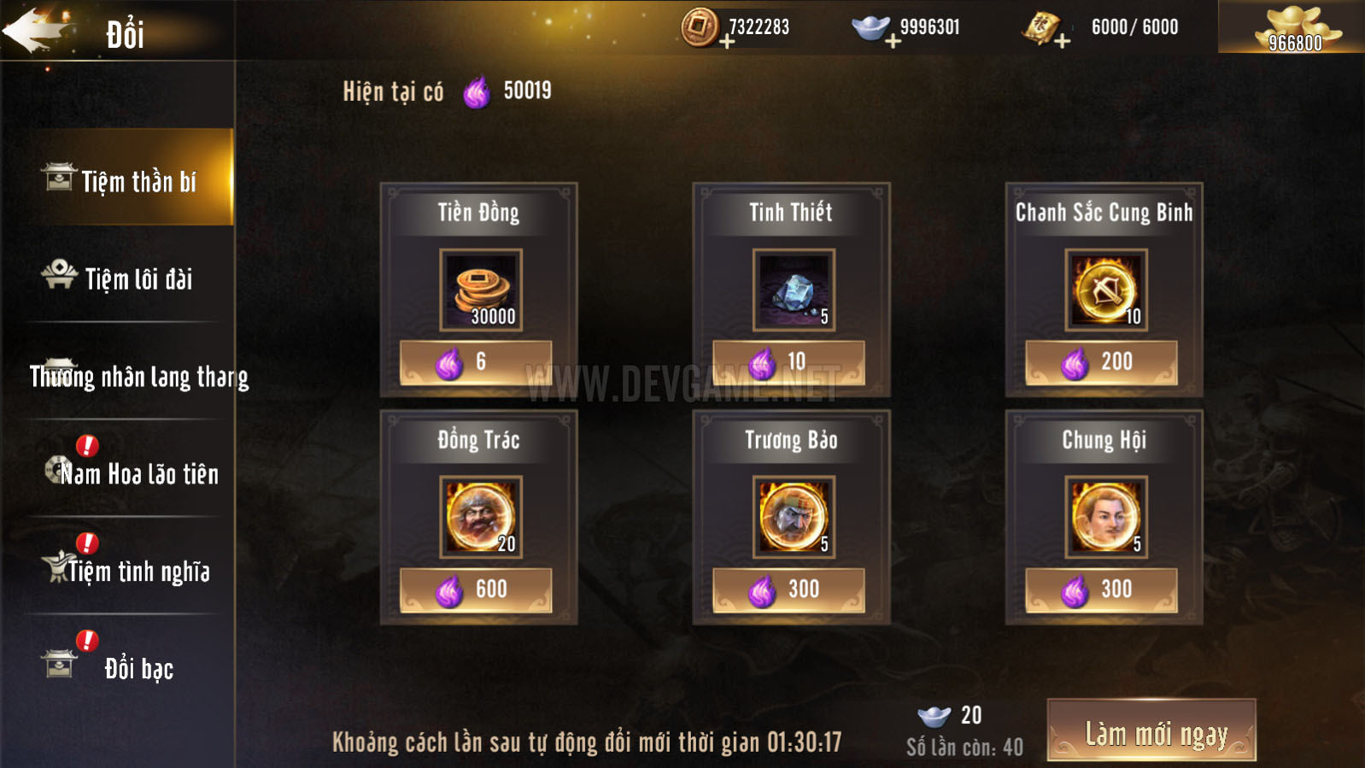Click the Làm mới ngay refresh button
This screenshot has width=1365, height=768.
point(1151,730)
